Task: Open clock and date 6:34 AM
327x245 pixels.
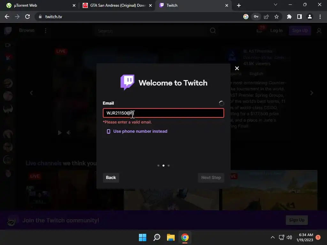Action: tap(305, 237)
